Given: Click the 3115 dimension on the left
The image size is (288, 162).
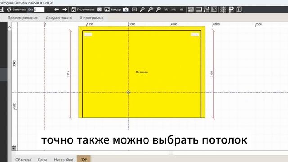Looking at the screenshot, I should click(x=68, y=74).
